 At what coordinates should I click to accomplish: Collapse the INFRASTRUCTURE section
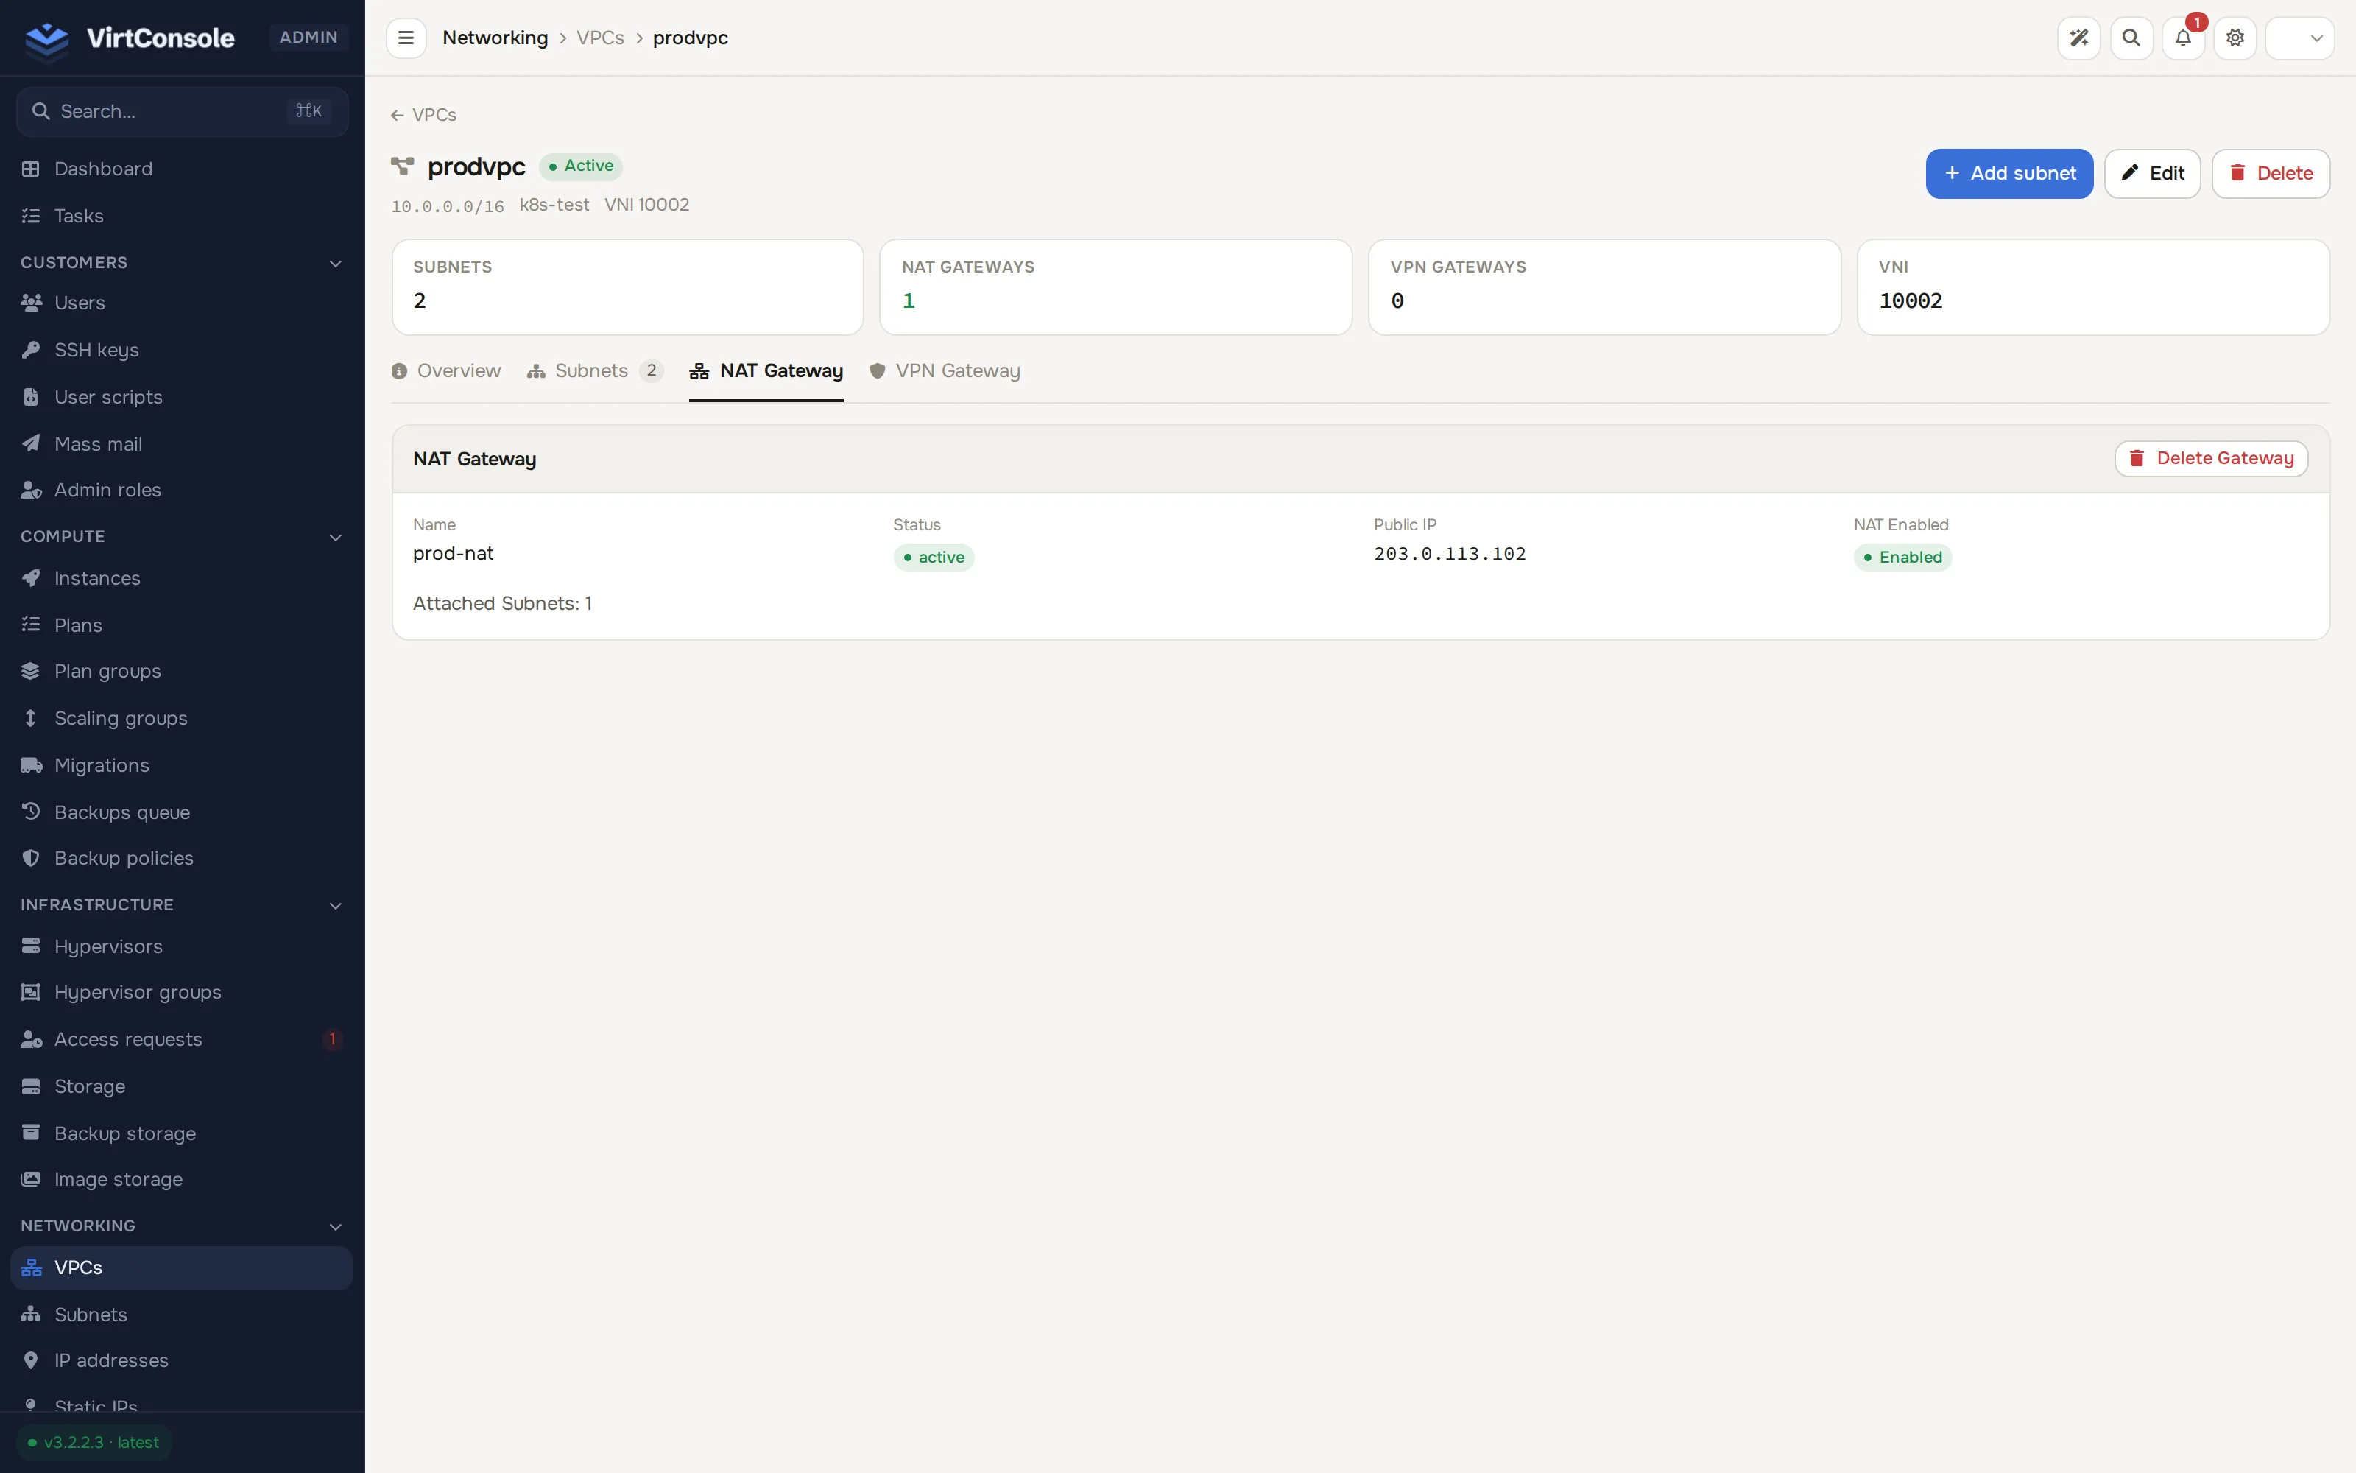click(336, 905)
